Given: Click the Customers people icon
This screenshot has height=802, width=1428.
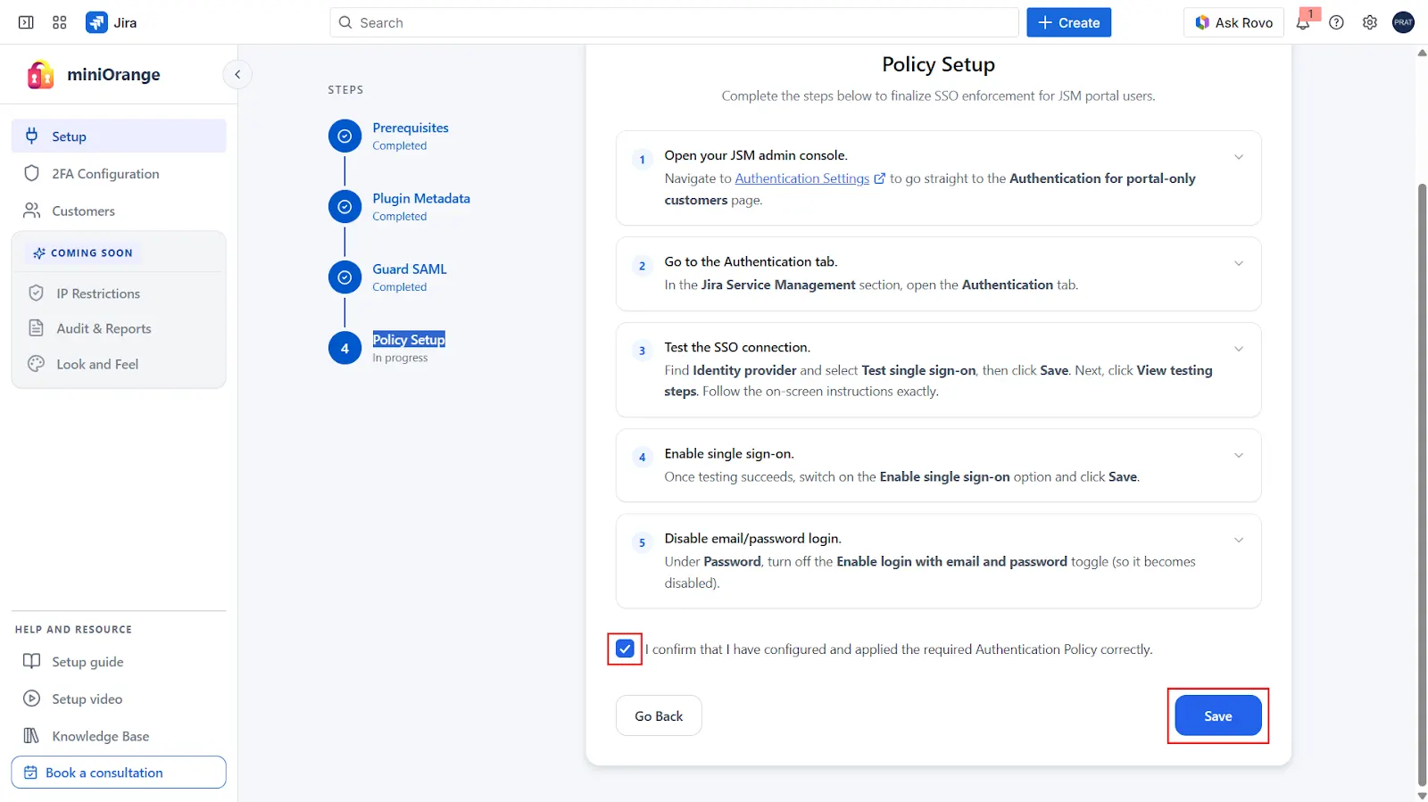Looking at the screenshot, I should pyautogui.click(x=32, y=211).
